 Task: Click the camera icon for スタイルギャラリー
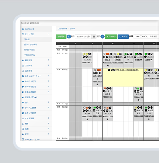click(23, 76)
